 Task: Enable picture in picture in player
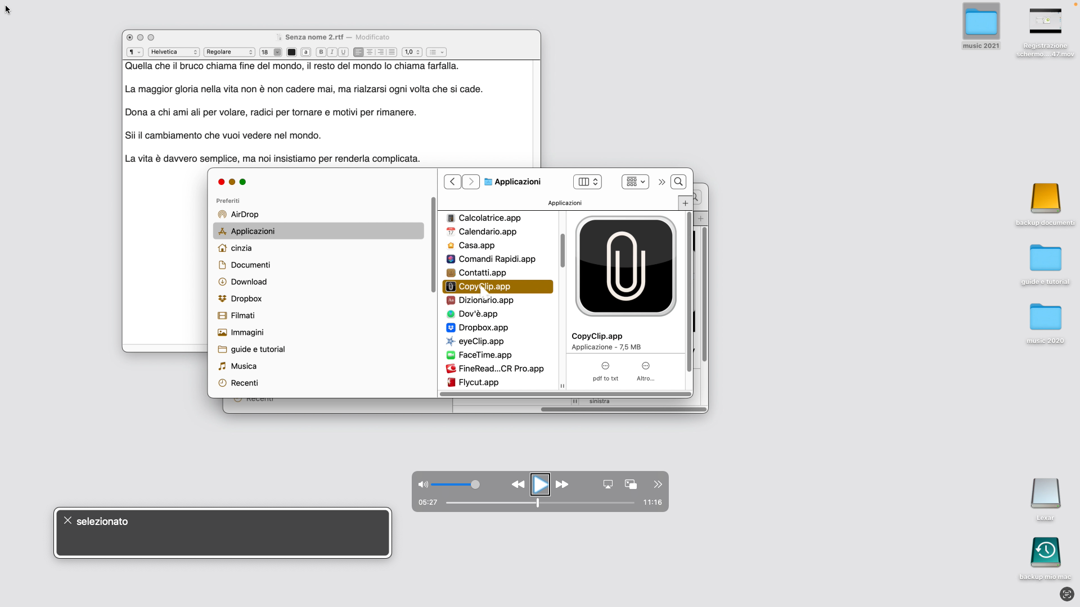coord(631,484)
